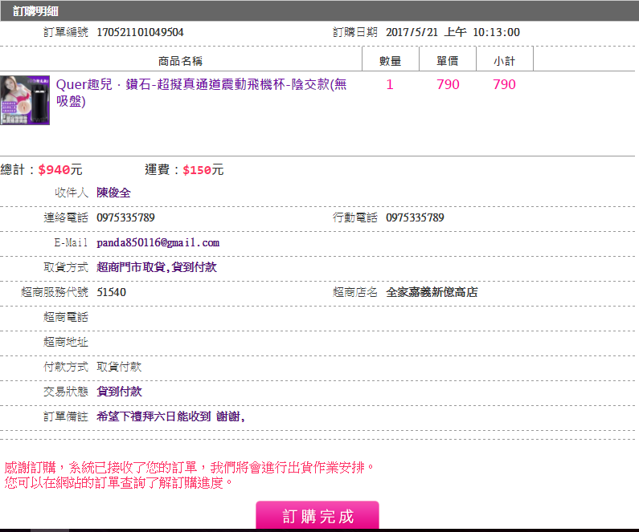The width and height of the screenshot is (639, 532).
Task: Click the 小計 column header
Action: click(x=505, y=61)
